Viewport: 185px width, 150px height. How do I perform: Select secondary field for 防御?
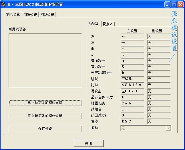point(159,85)
